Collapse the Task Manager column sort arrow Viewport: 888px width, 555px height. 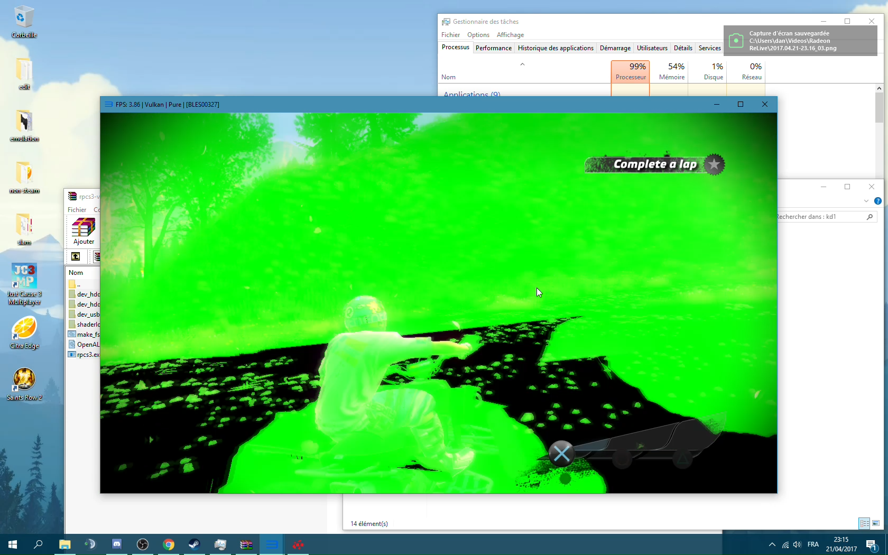pos(522,64)
